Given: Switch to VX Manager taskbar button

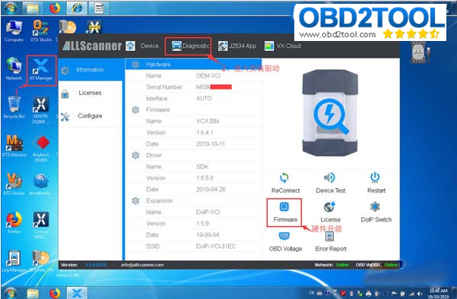Looking at the screenshot, I should click(77, 293).
